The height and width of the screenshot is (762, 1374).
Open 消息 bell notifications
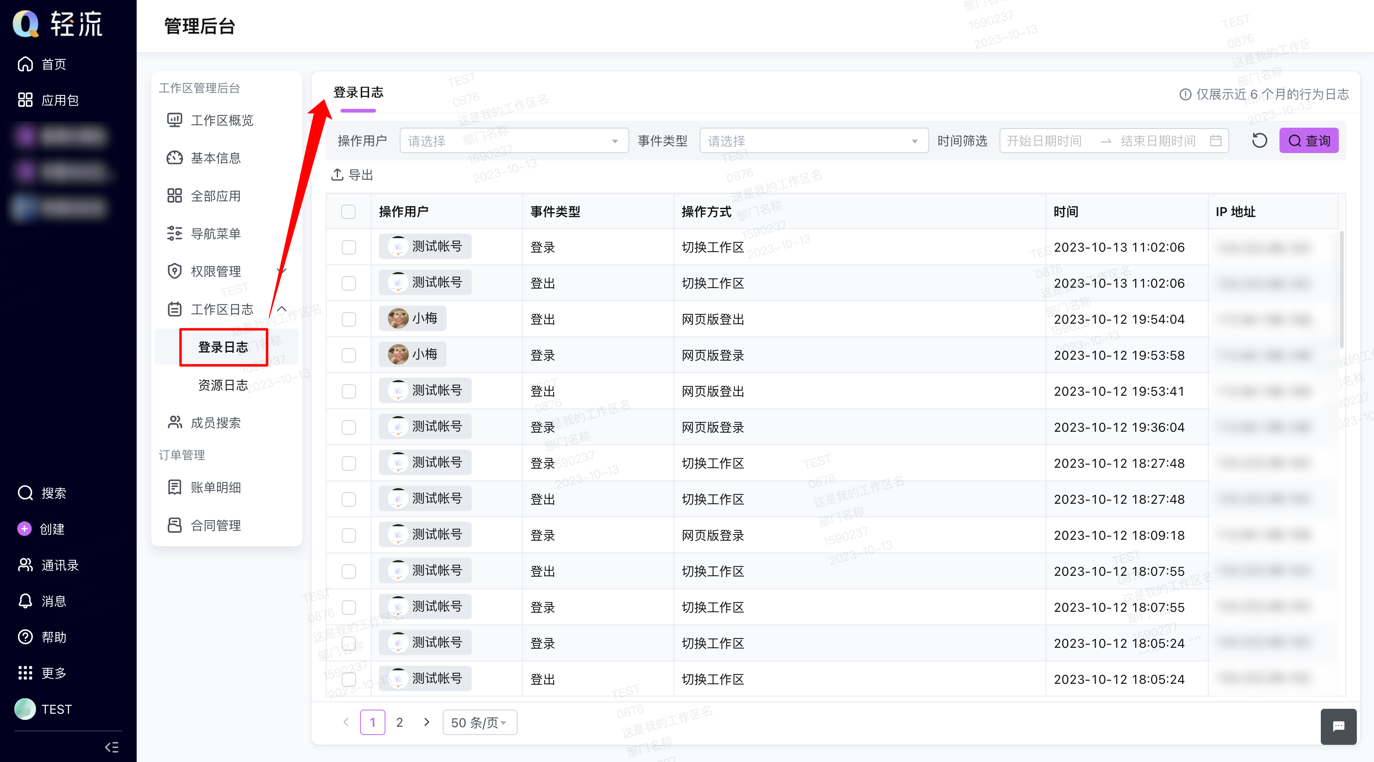click(25, 601)
